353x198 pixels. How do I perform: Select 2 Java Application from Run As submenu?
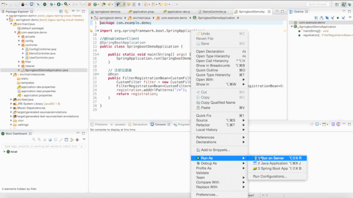[x=277, y=163]
